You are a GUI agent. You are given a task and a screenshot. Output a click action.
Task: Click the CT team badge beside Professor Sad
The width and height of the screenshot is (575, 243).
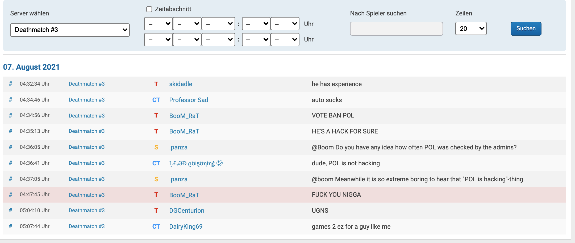click(156, 100)
